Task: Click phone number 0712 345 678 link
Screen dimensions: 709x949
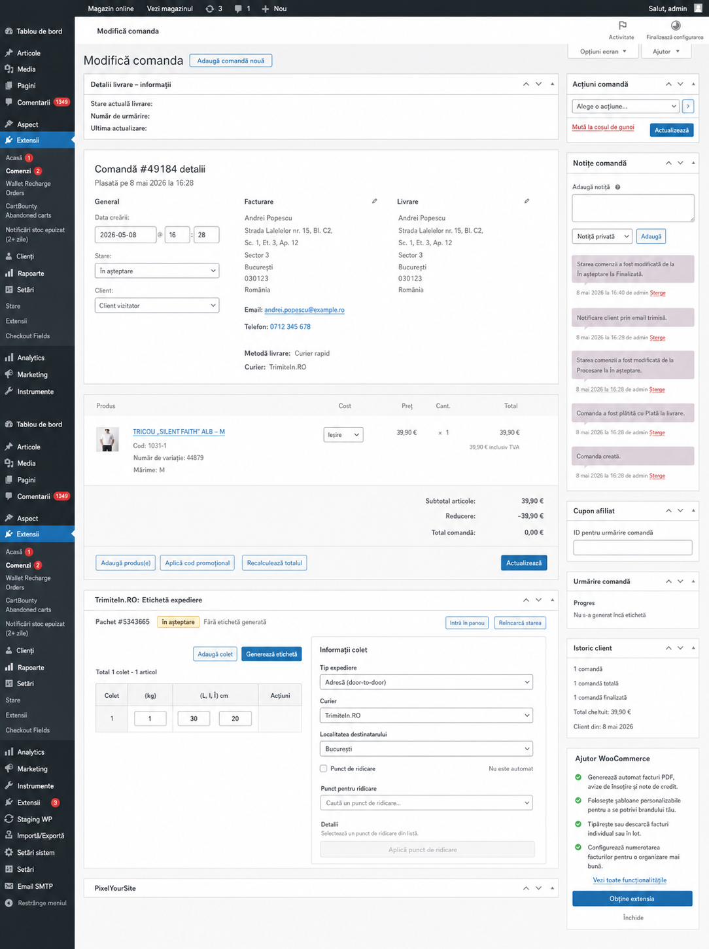Action: pyautogui.click(x=290, y=326)
